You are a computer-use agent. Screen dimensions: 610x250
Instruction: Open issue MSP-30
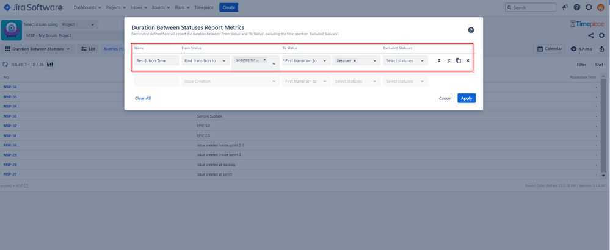click(10, 145)
